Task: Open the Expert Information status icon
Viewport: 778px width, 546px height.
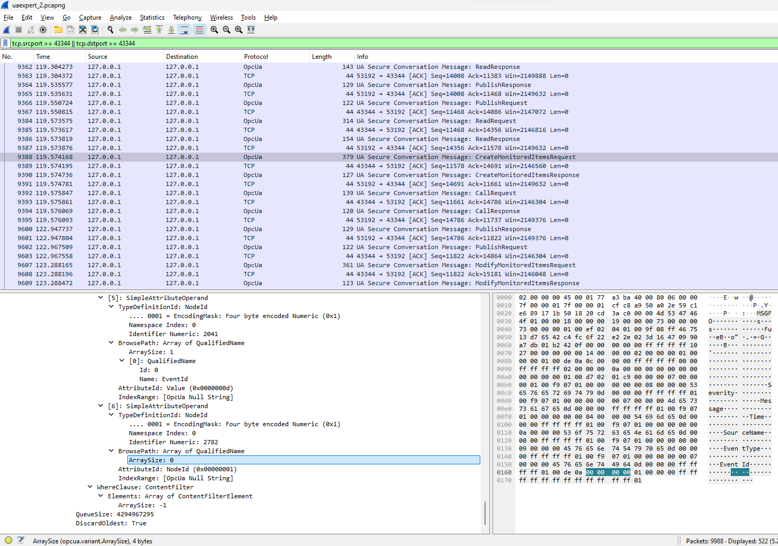Action: 8,541
